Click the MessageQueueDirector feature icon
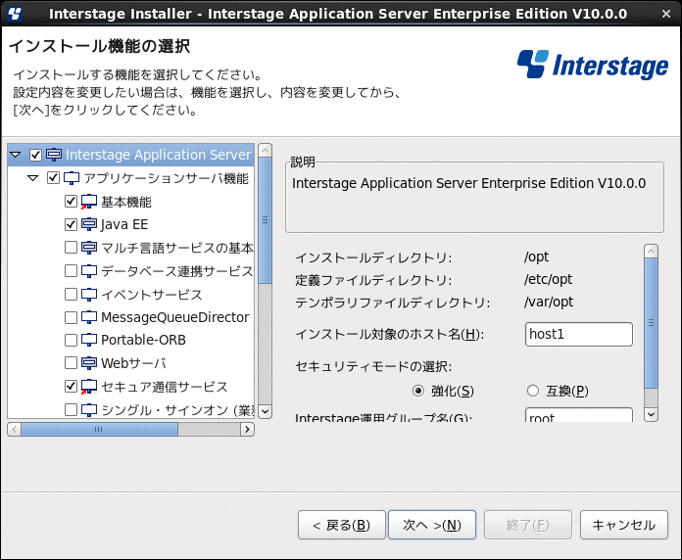This screenshot has height=560, width=682. coord(89,317)
